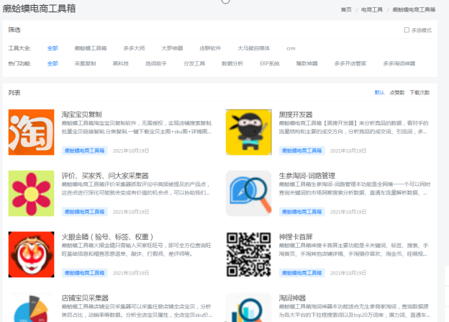
Task: Open the 淘宝宝贝复制 title link
Action: point(81,115)
